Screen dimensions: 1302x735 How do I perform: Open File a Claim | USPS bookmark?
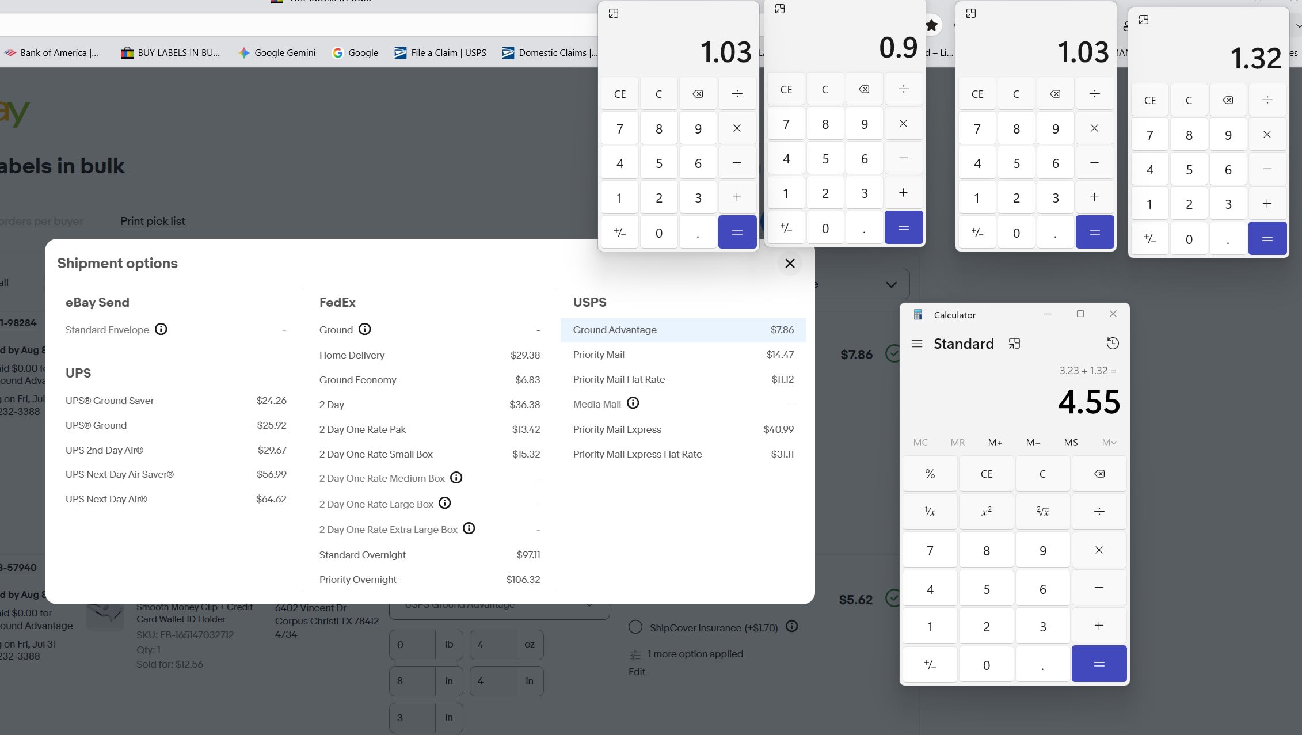pyautogui.click(x=440, y=52)
